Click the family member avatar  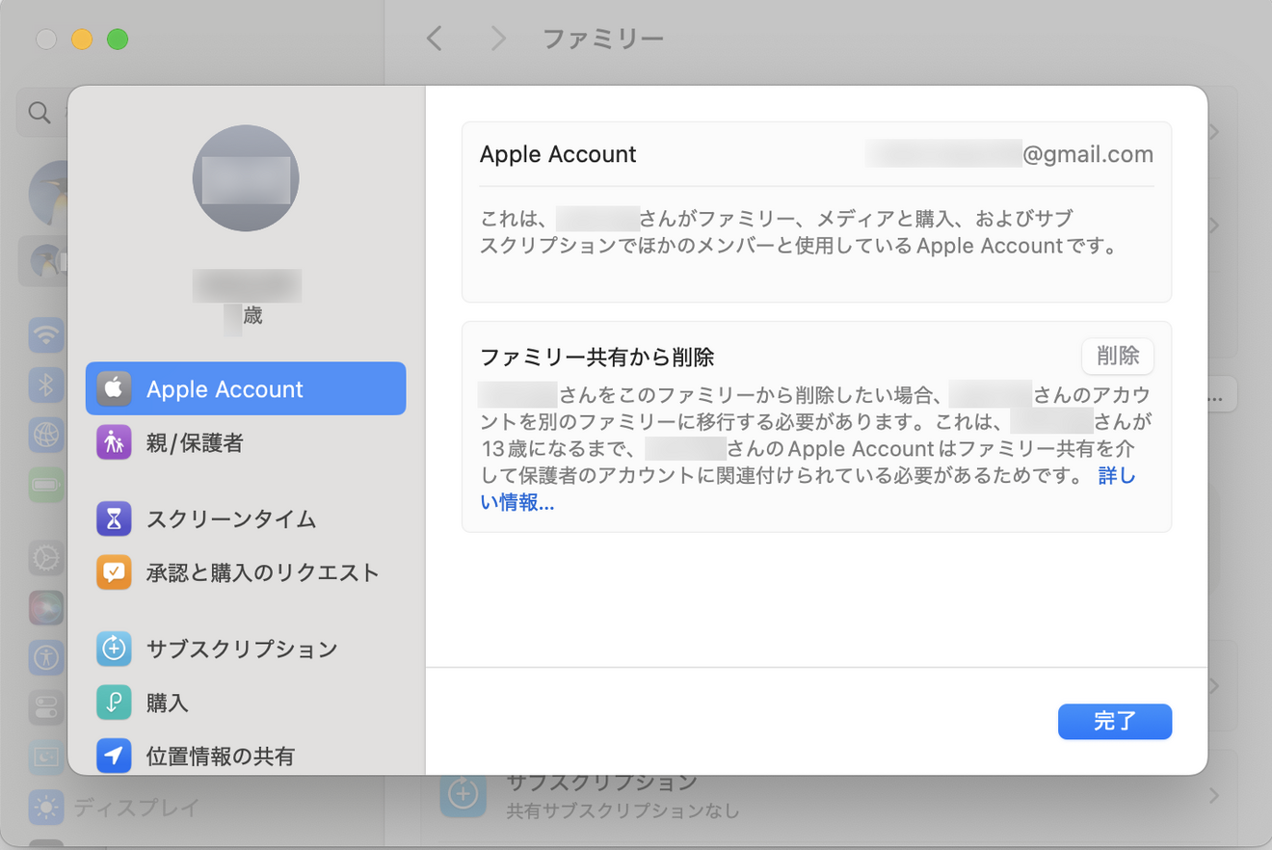(x=246, y=178)
